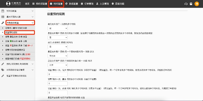
Task: Expand 最大可预约人数 section chevron
Action: click(x=33, y=17)
